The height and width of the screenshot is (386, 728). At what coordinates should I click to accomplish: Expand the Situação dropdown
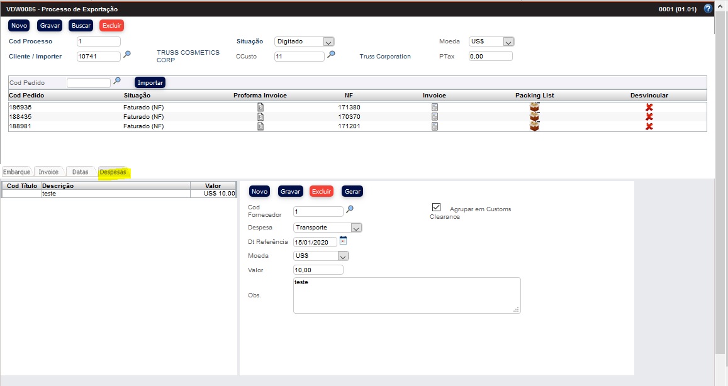coord(328,41)
